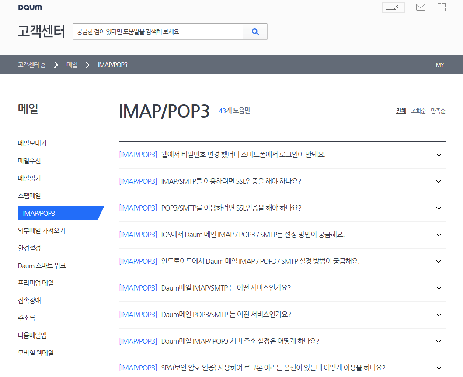
Task: Open 메일수신 in sidebar menu
Action: point(29,161)
